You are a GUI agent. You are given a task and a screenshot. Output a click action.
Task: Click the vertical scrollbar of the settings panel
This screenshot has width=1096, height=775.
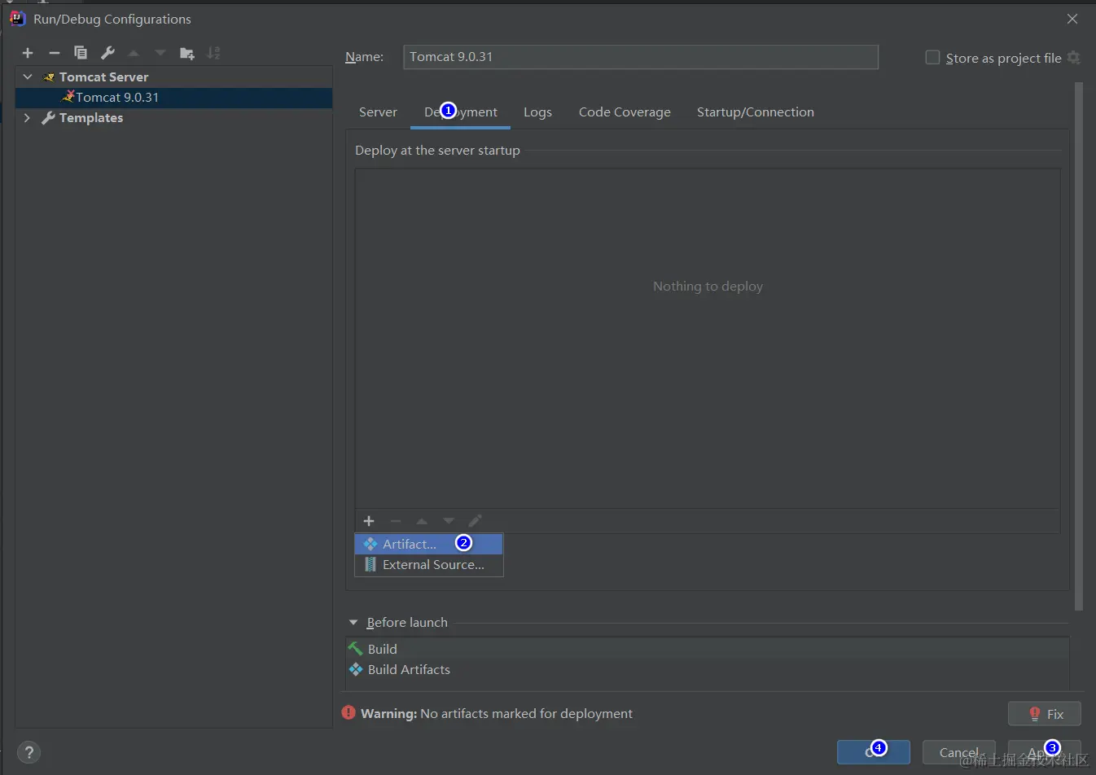(1079, 346)
